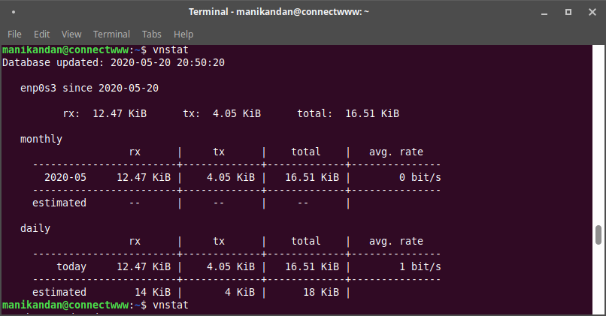Click the Database updated timestamp line

(114, 62)
